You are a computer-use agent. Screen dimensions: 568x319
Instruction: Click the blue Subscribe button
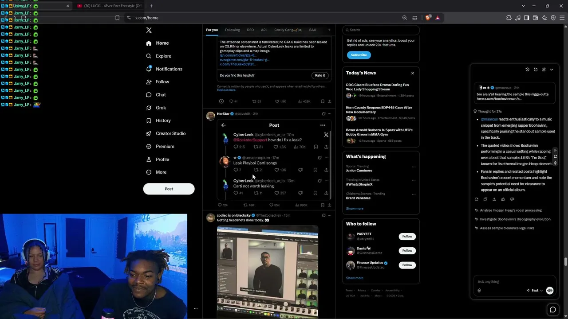click(x=359, y=55)
